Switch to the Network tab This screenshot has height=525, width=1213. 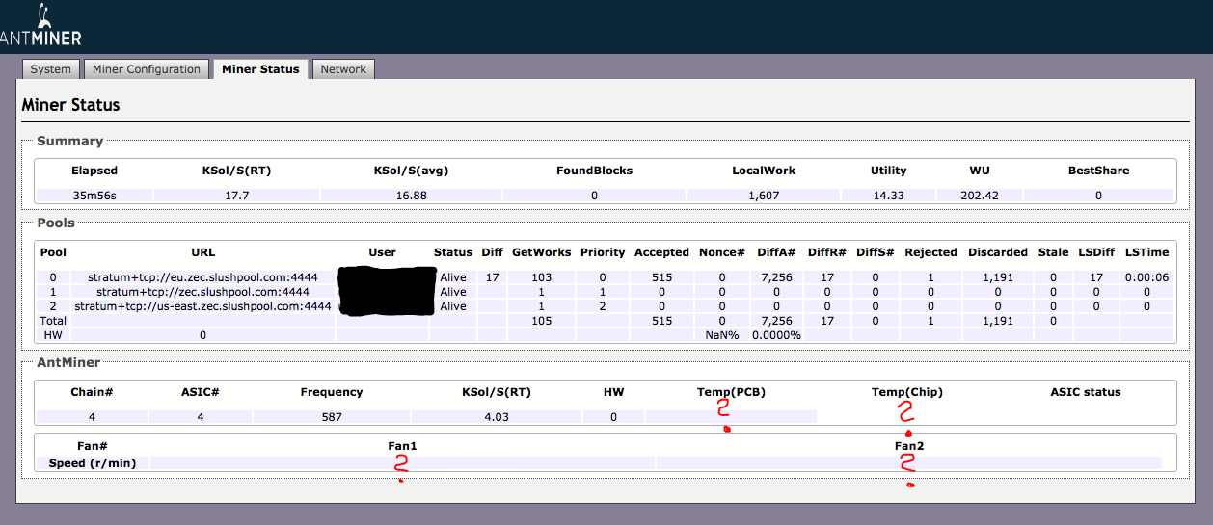(343, 69)
